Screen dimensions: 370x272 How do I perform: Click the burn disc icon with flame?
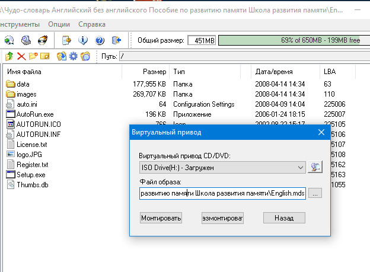click(43, 40)
